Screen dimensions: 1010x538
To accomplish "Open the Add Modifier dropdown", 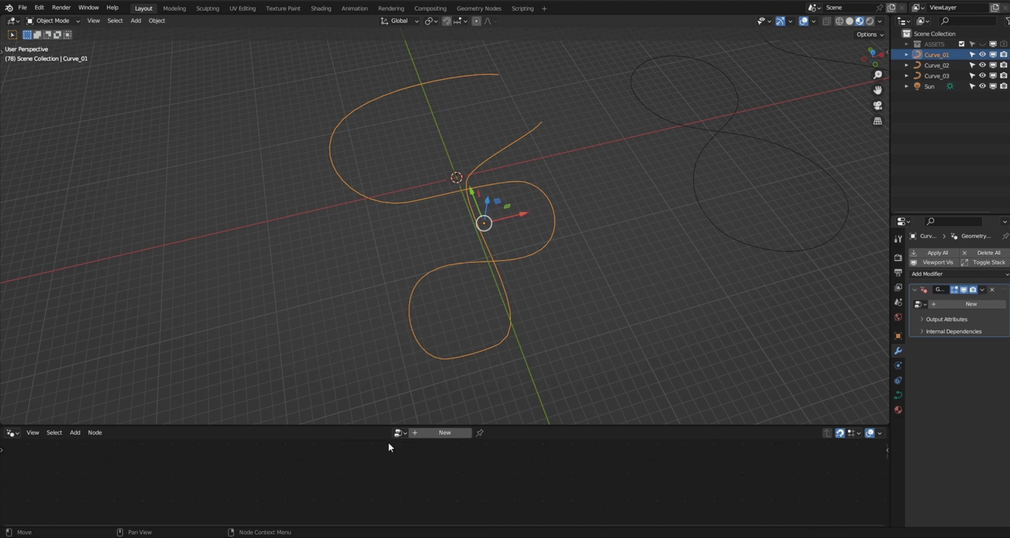I will pyautogui.click(x=959, y=274).
